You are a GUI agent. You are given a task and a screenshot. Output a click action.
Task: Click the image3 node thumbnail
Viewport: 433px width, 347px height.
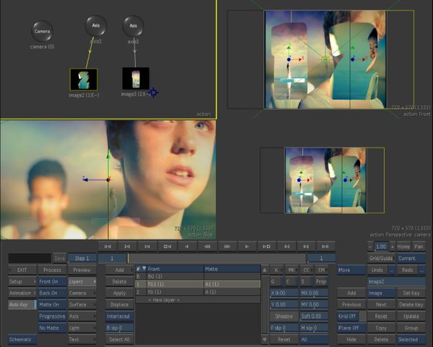pyautogui.click(x=135, y=79)
